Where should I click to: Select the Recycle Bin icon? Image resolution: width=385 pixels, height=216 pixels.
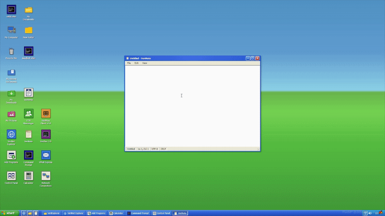(11, 53)
